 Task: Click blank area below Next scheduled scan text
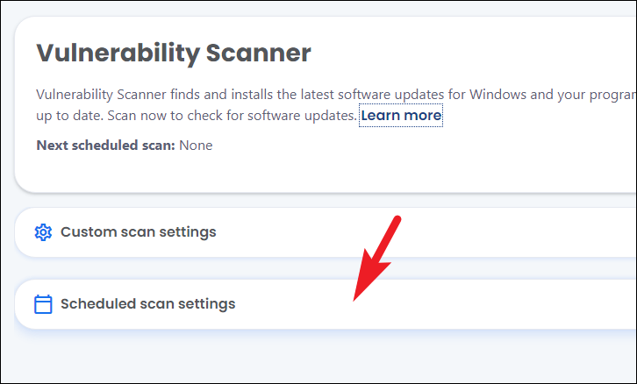coord(263,172)
